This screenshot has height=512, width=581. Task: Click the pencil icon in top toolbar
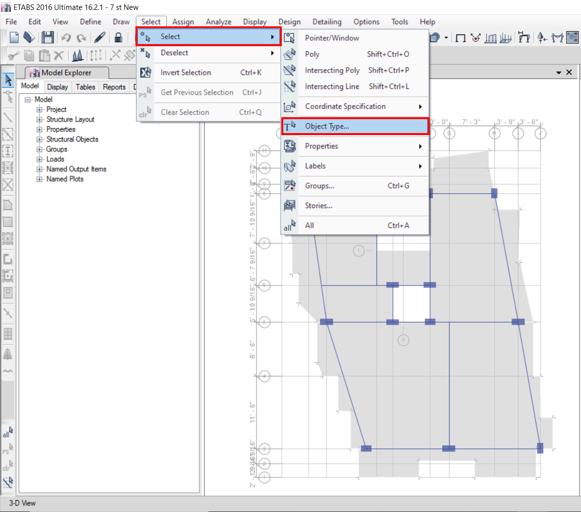(x=100, y=38)
